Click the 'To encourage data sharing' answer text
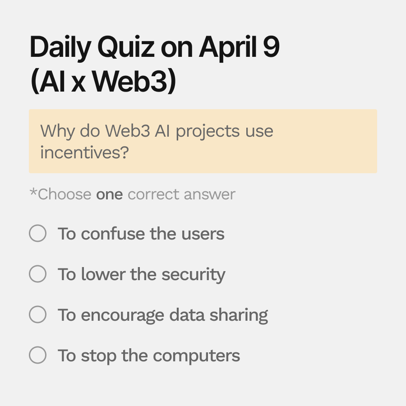Screen dimensions: 406x406 (x=162, y=315)
